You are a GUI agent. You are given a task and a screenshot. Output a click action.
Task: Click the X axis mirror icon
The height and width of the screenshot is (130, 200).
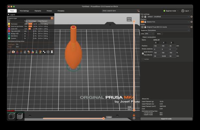pyautogui.click(x=158, y=43)
